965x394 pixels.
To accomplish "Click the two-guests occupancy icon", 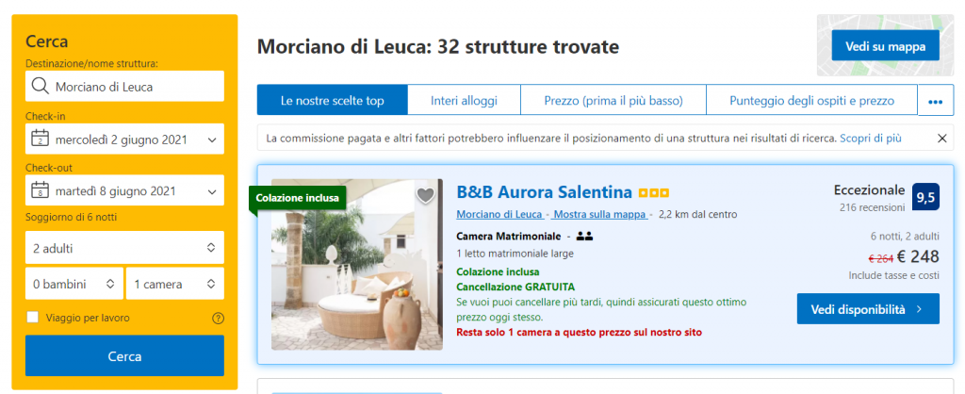I will tap(584, 236).
